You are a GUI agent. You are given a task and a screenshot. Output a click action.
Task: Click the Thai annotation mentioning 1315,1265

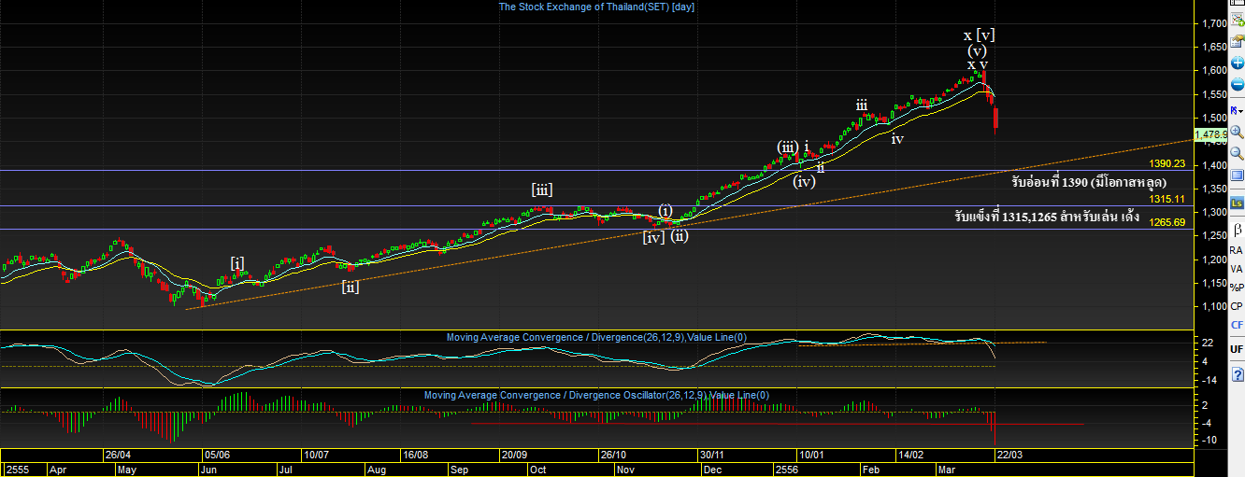pos(1047,217)
